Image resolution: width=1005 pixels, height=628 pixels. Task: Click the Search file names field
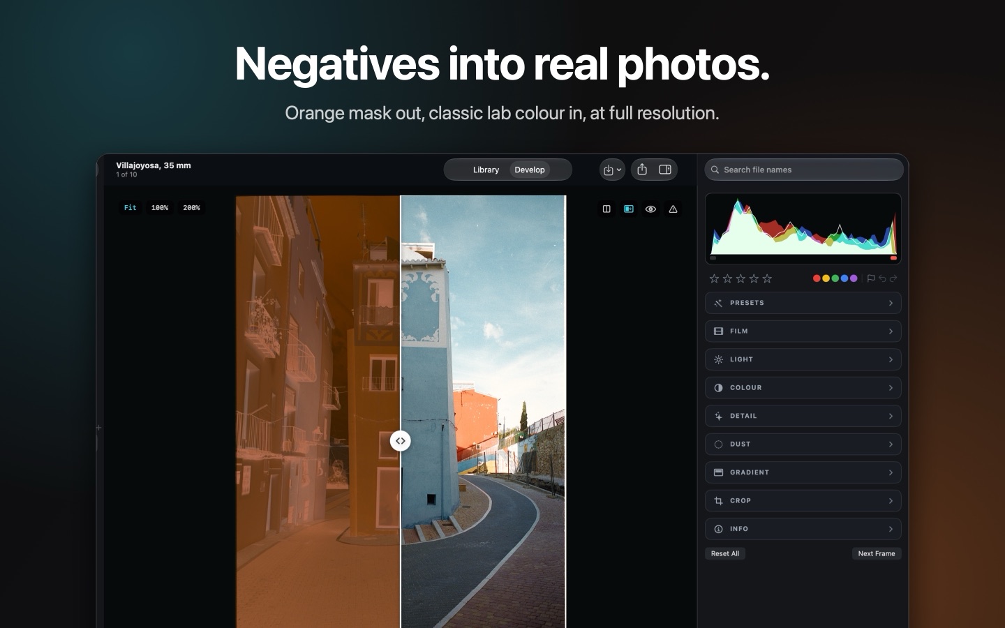pyautogui.click(x=804, y=170)
